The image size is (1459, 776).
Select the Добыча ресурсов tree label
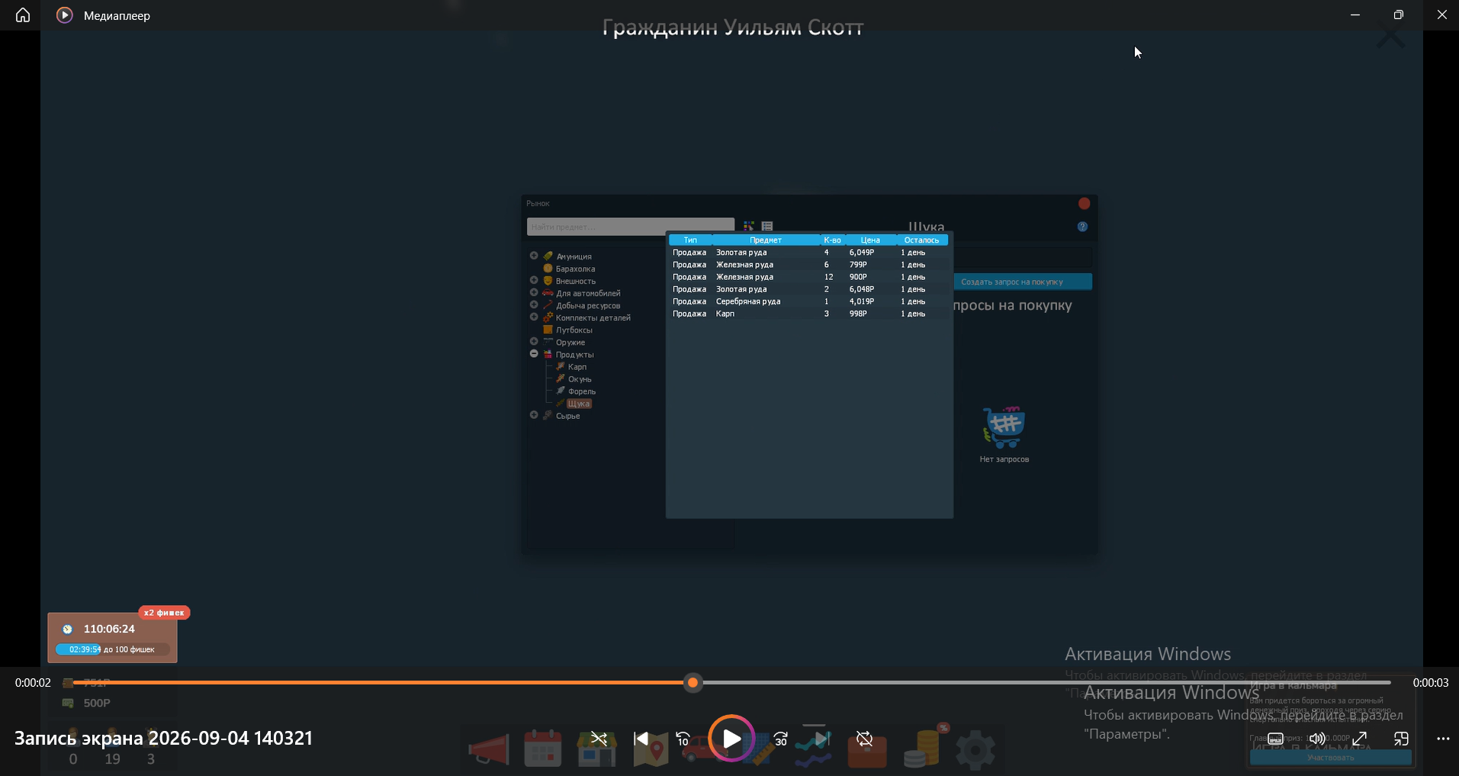(588, 306)
